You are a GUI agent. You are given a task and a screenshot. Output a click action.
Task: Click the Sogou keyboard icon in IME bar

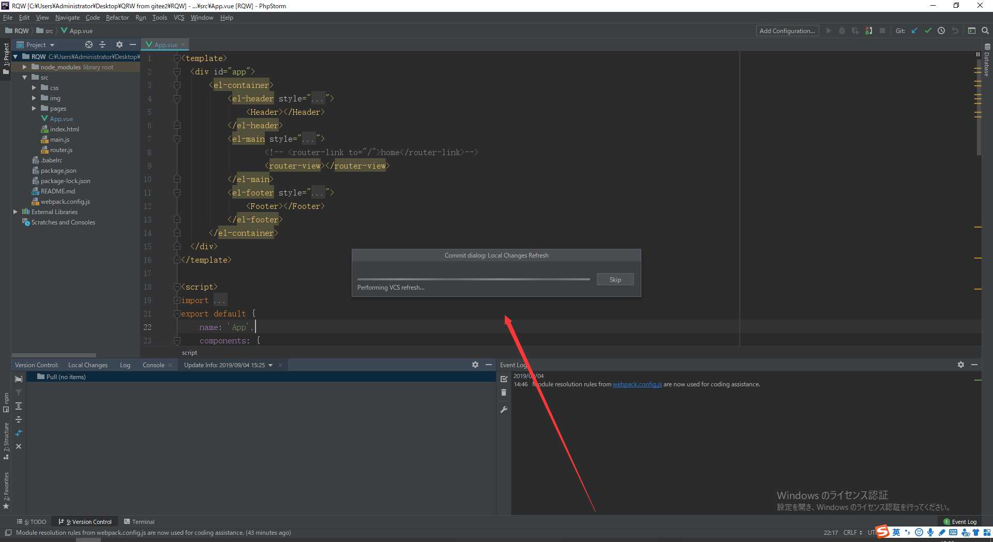[953, 532]
